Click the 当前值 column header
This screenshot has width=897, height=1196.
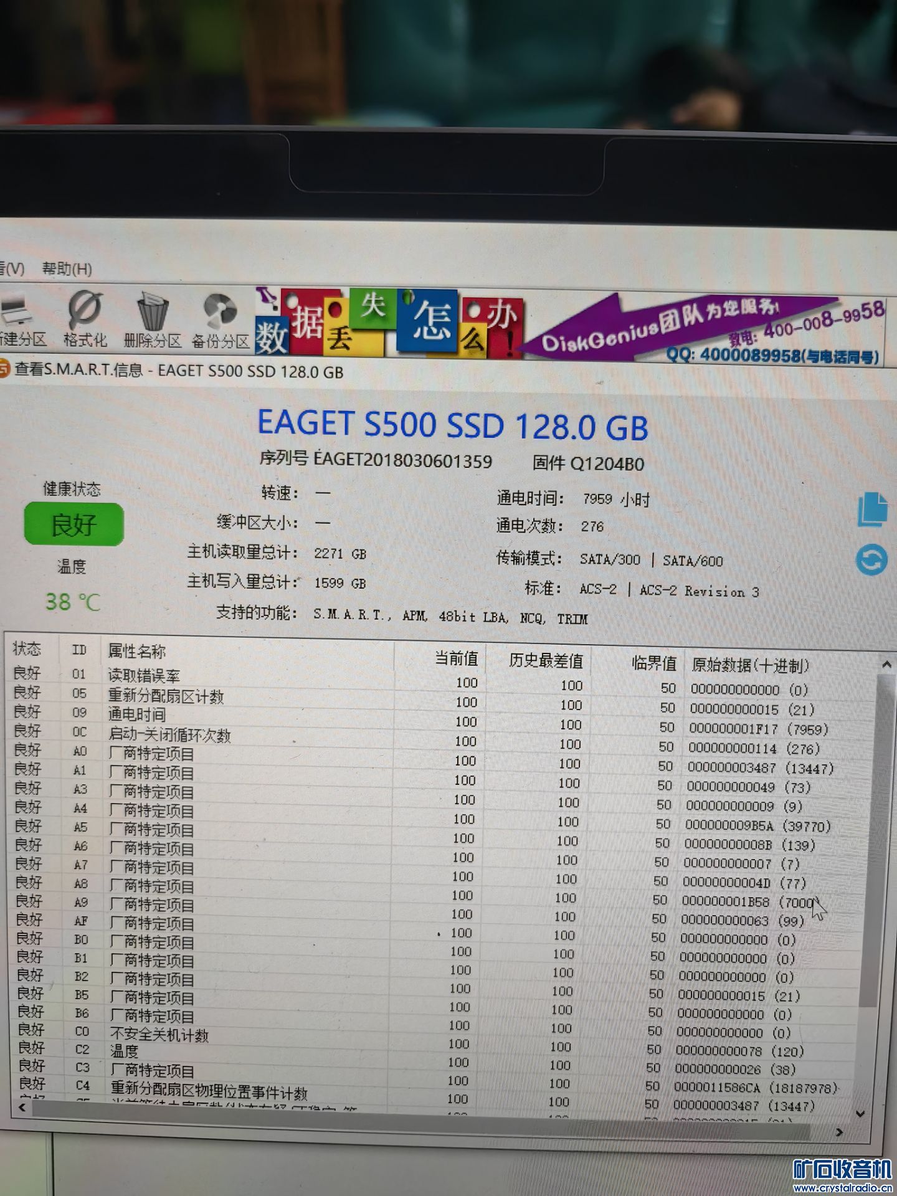pos(456,658)
